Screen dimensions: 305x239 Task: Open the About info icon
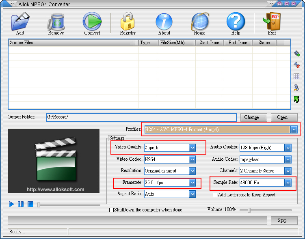[x=164, y=22]
